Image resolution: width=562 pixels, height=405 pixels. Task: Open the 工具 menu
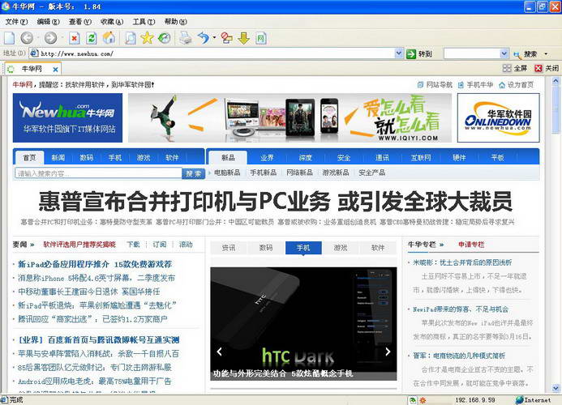(x=144, y=22)
